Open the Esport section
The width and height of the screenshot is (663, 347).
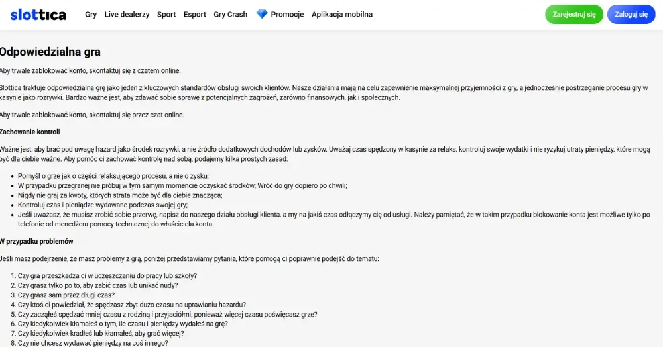194,15
